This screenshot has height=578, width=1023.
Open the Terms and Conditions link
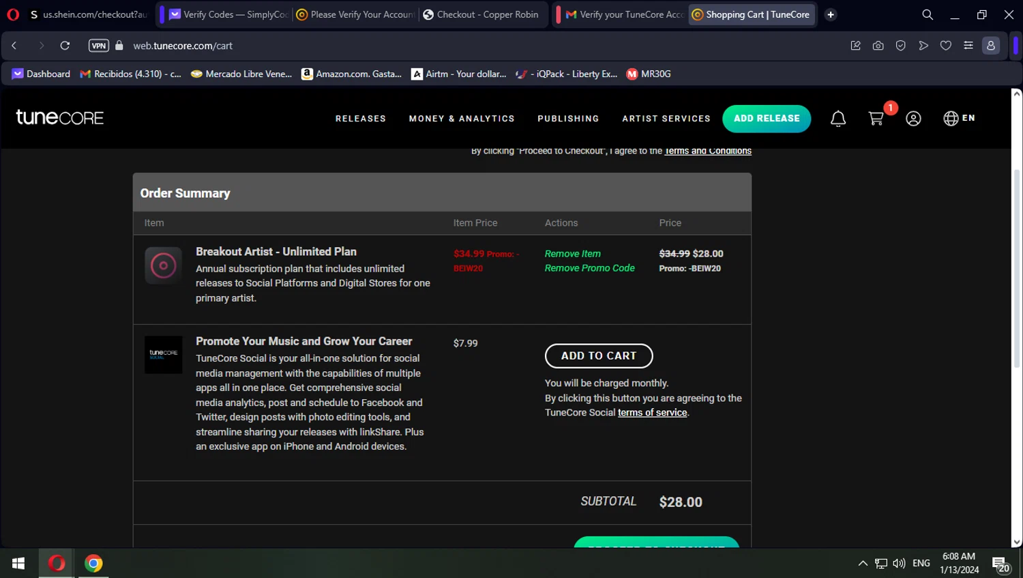[708, 151]
